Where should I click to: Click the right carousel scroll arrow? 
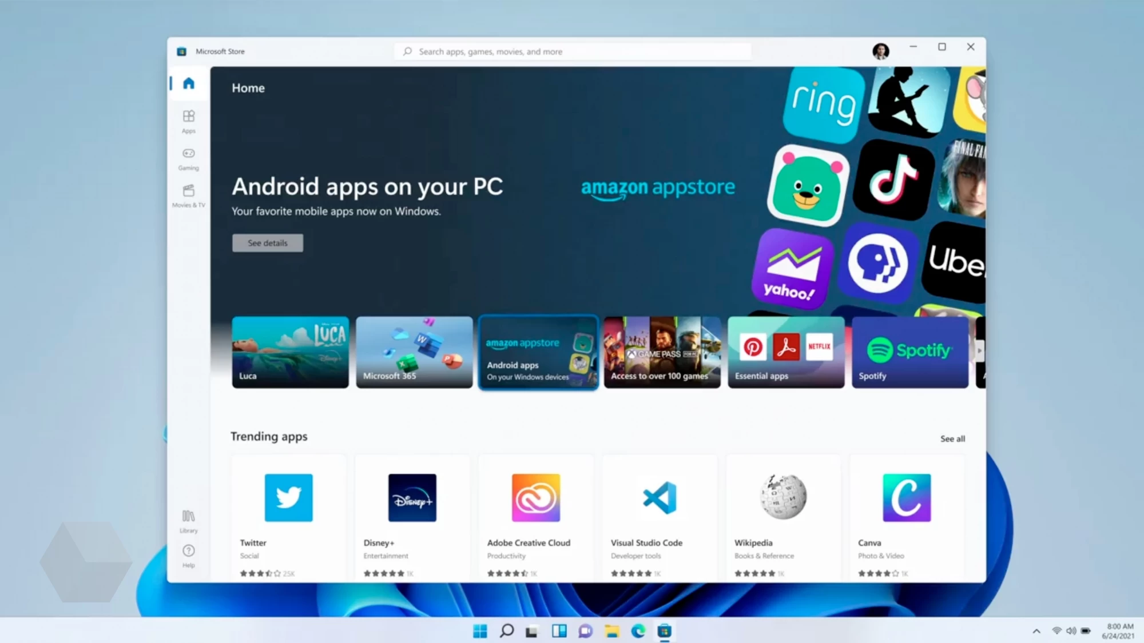[x=979, y=352]
